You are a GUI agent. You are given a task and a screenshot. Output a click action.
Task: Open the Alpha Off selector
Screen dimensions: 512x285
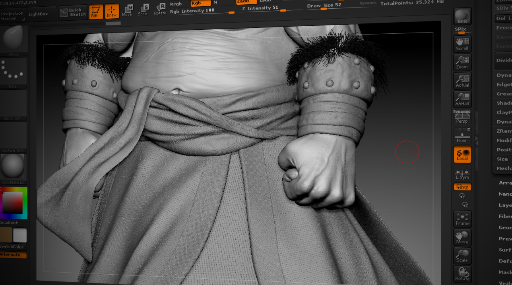pyautogui.click(x=14, y=104)
